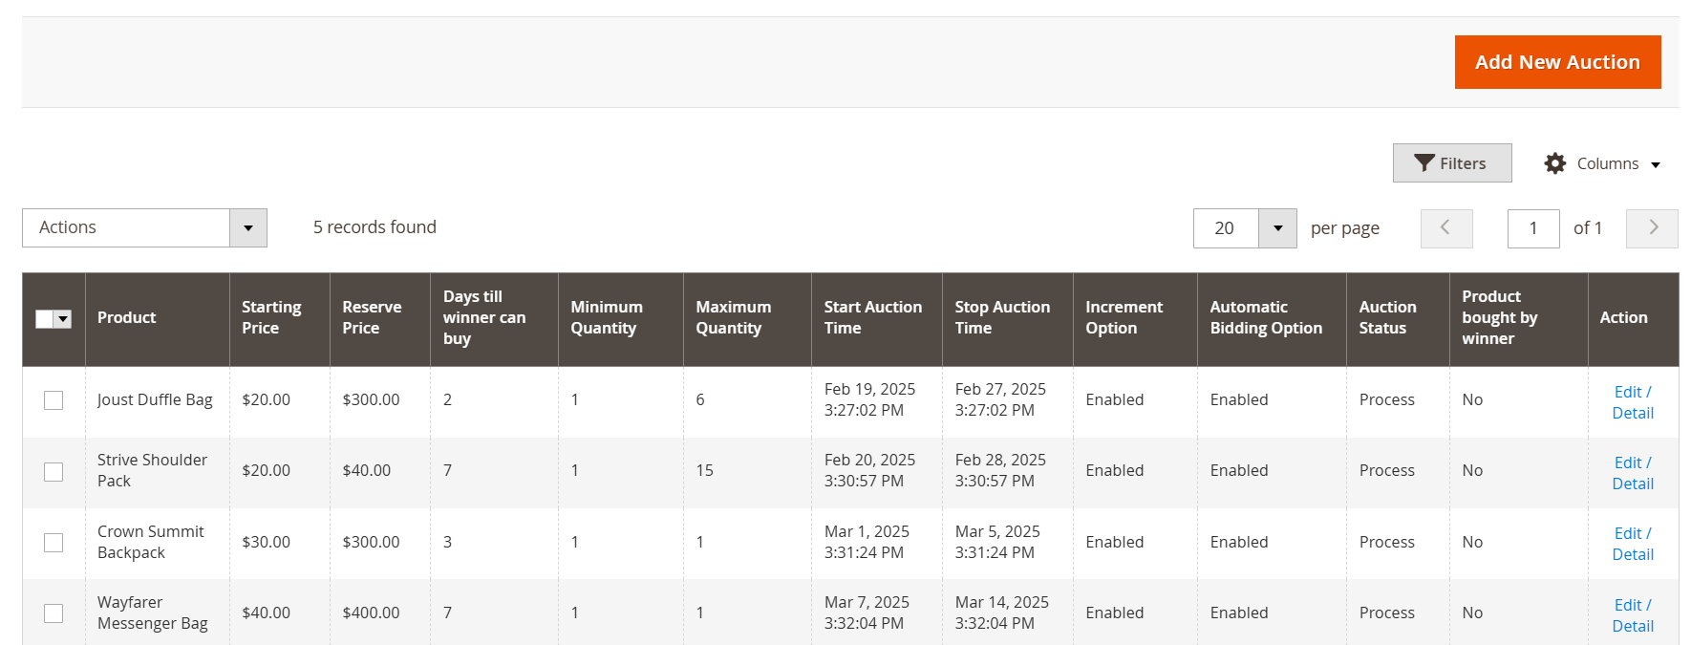This screenshot has width=1691, height=645.
Task: Sort by Starting Price column header
Action: 271,317
